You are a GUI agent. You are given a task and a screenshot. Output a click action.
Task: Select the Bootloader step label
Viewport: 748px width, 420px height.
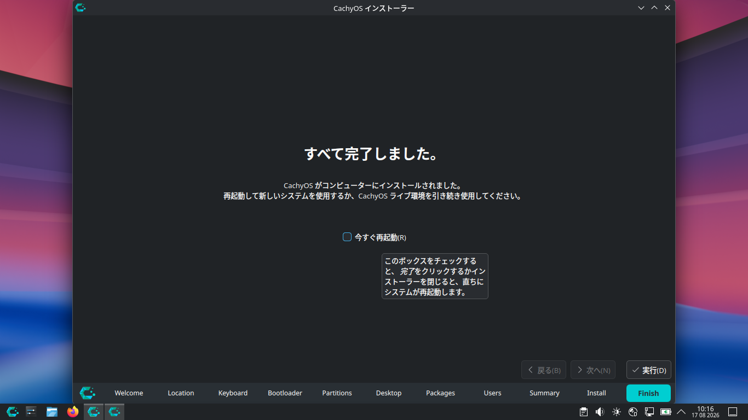click(285, 393)
